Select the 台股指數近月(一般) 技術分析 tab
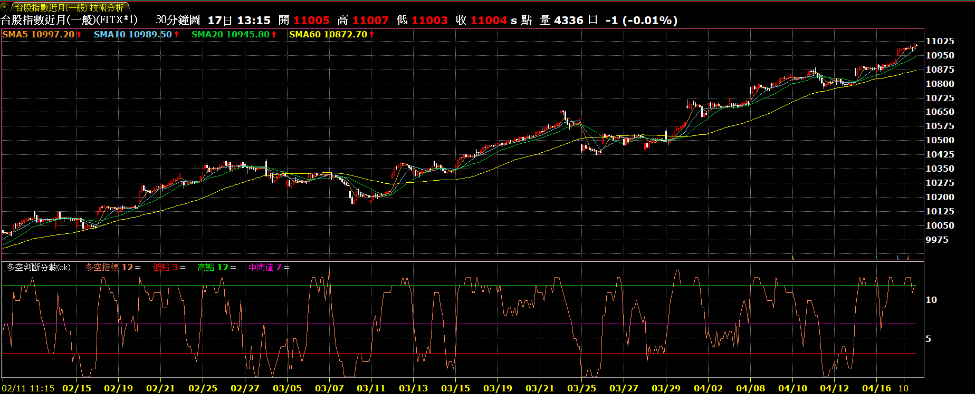975x394 pixels. 69,7
